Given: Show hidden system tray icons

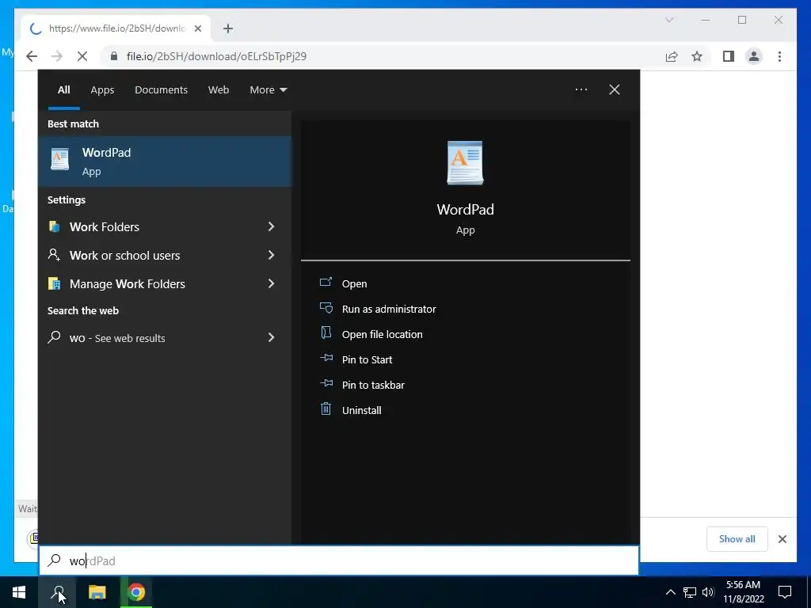Looking at the screenshot, I should point(670,592).
